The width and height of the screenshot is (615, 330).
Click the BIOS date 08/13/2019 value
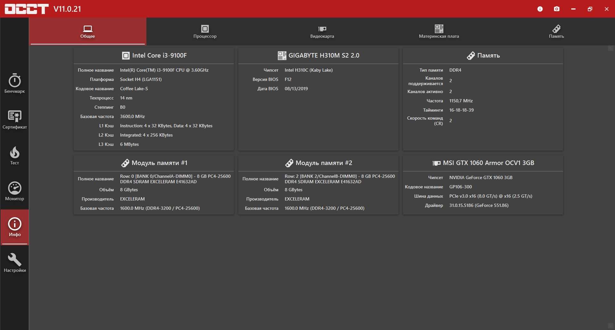296,89
